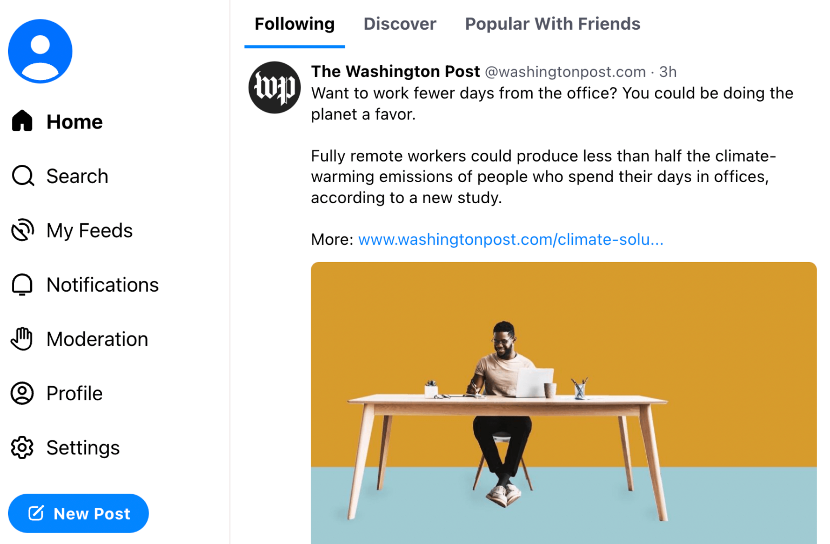Check Notifications via the bell icon
This screenshot has width=830, height=544.
(x=22, y=285)
